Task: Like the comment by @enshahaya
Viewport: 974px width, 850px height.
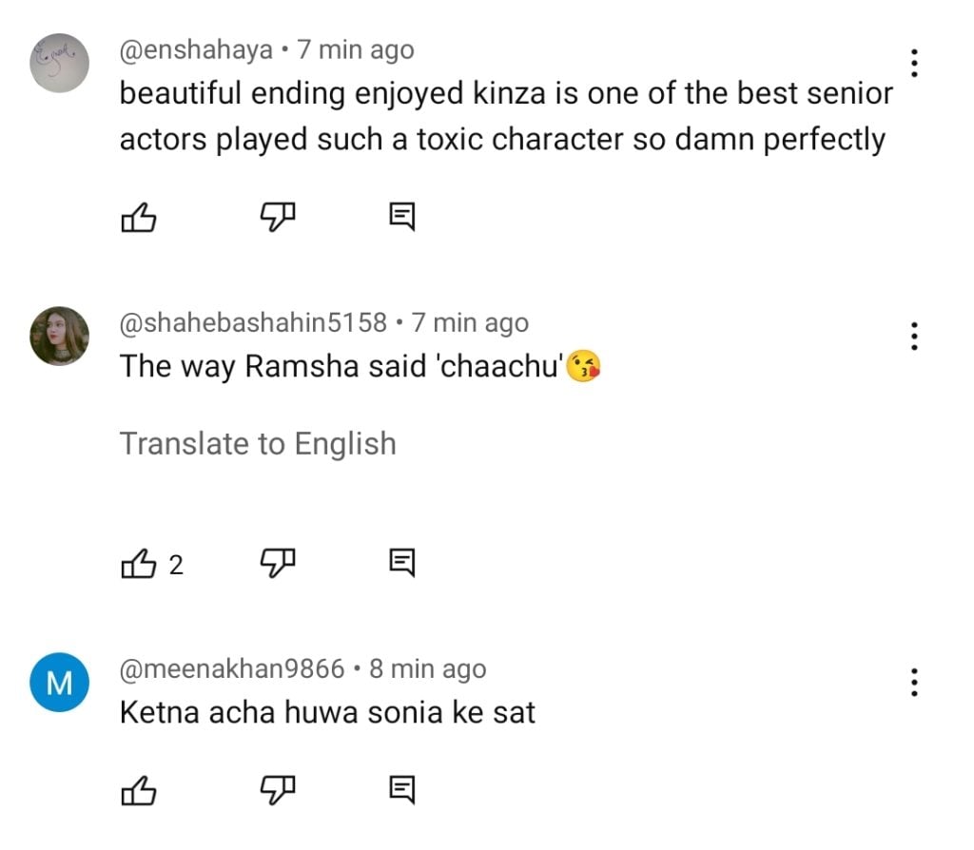Action: (x=139, y=219)
